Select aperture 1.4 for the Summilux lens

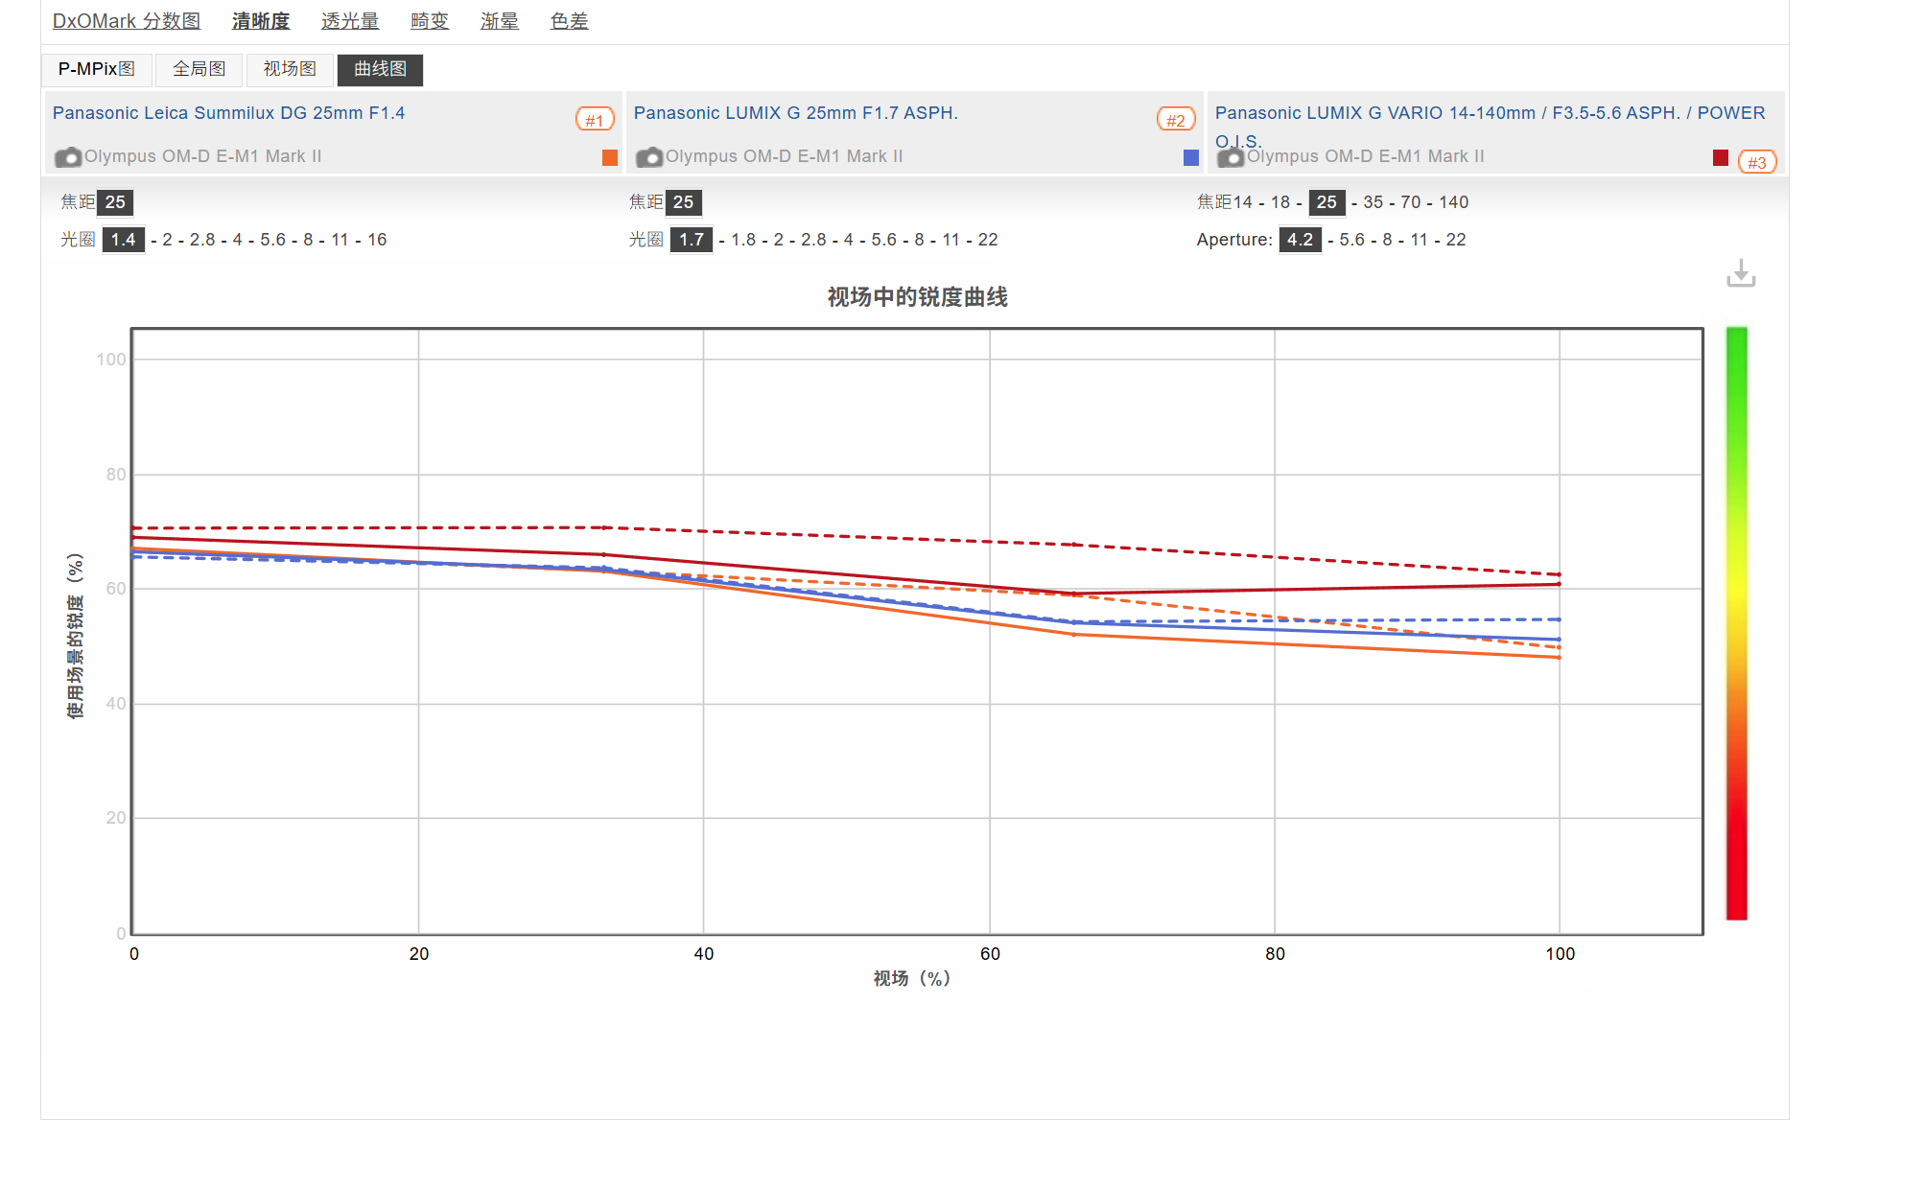(x=124, y=240)
